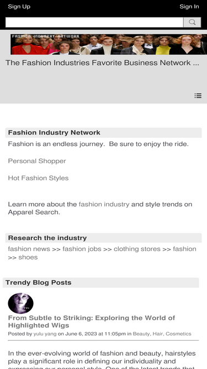Visit the shoes link
This screenshot has width=207, height=369.
click(x=28, y=257)
